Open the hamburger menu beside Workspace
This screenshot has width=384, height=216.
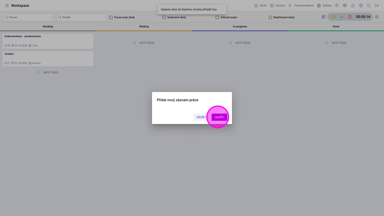(x=7, y=5)
